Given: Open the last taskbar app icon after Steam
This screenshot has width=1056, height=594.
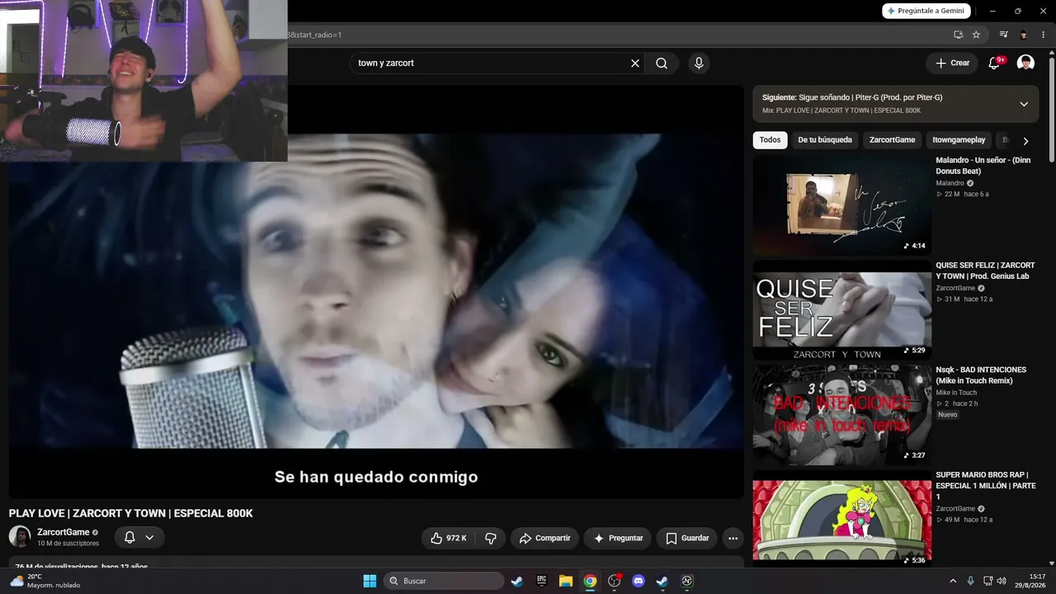Looking at the screenshot, I should [x=686, y=581].
